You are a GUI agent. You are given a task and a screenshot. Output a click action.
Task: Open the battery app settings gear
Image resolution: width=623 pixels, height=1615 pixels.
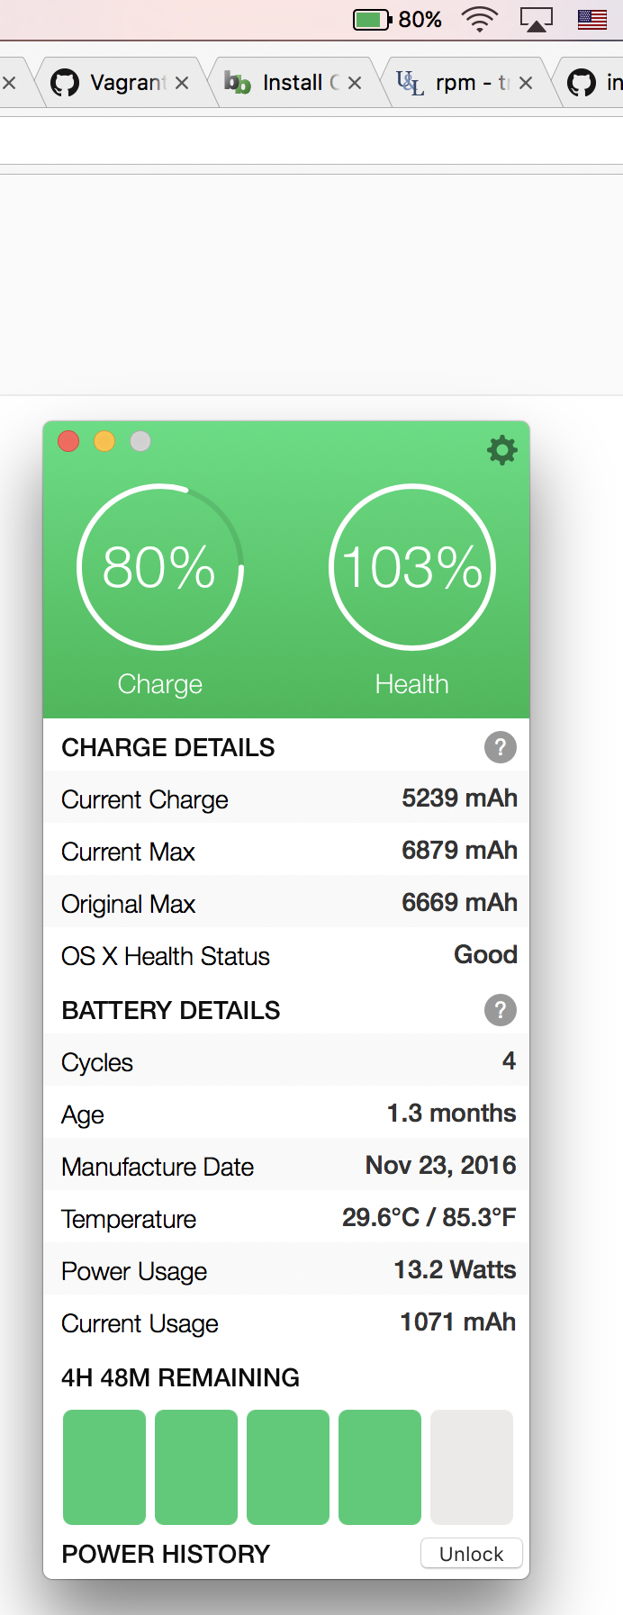[x=502, y=449]
